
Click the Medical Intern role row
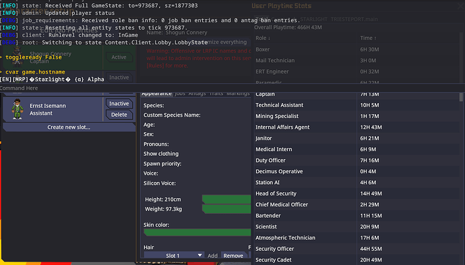[357, 149]
